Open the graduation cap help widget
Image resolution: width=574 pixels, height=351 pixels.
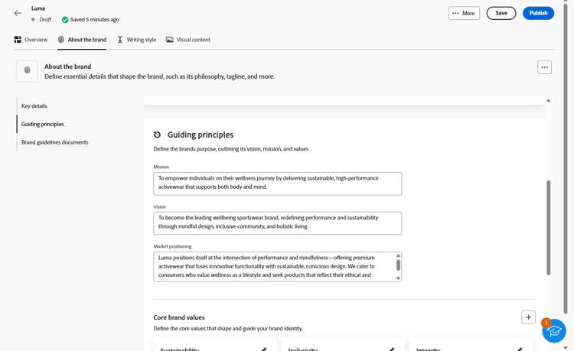[554, 330]
